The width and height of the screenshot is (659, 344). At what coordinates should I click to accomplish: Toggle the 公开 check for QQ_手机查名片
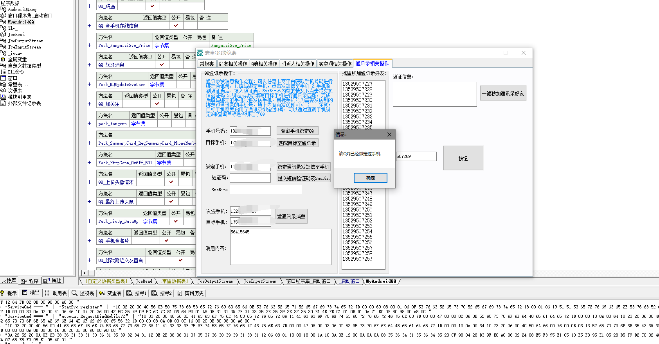coord(166,240)
